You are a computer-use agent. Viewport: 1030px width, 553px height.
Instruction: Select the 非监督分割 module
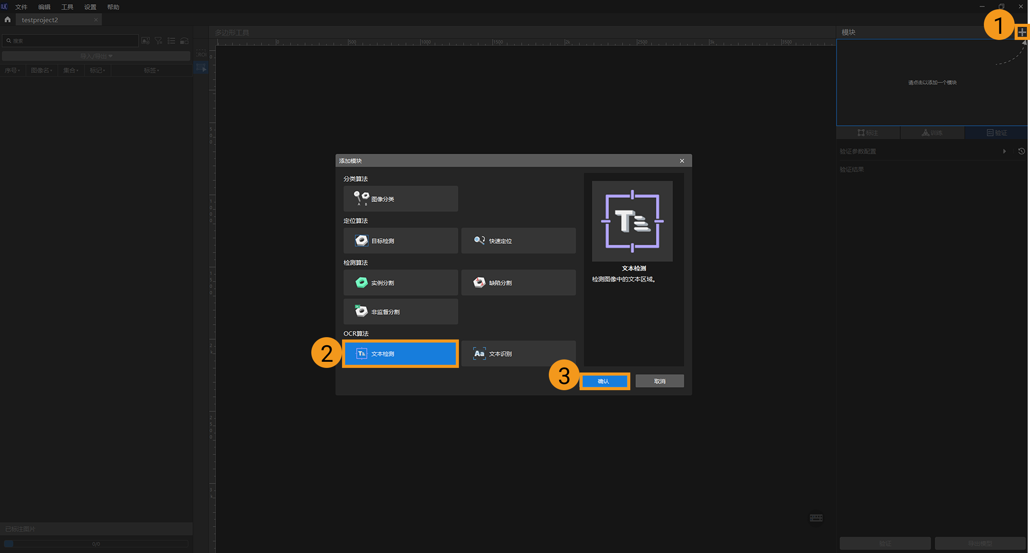click(400, 312)
